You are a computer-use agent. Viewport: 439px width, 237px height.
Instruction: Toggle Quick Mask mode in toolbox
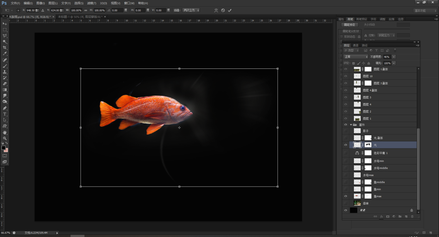(x=5, y=156)
